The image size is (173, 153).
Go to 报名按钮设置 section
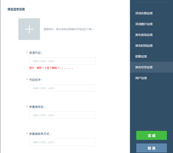pos(144,35)
